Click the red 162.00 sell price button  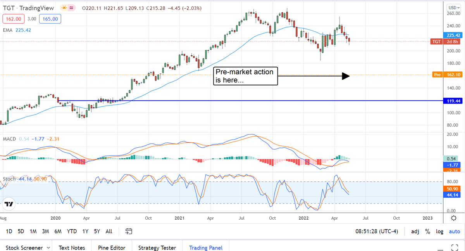14,19
